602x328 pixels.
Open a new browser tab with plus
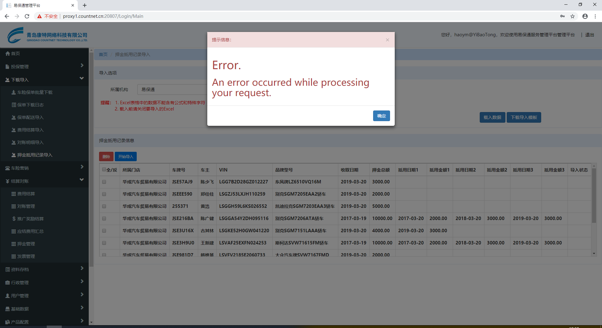click(85, 5)
